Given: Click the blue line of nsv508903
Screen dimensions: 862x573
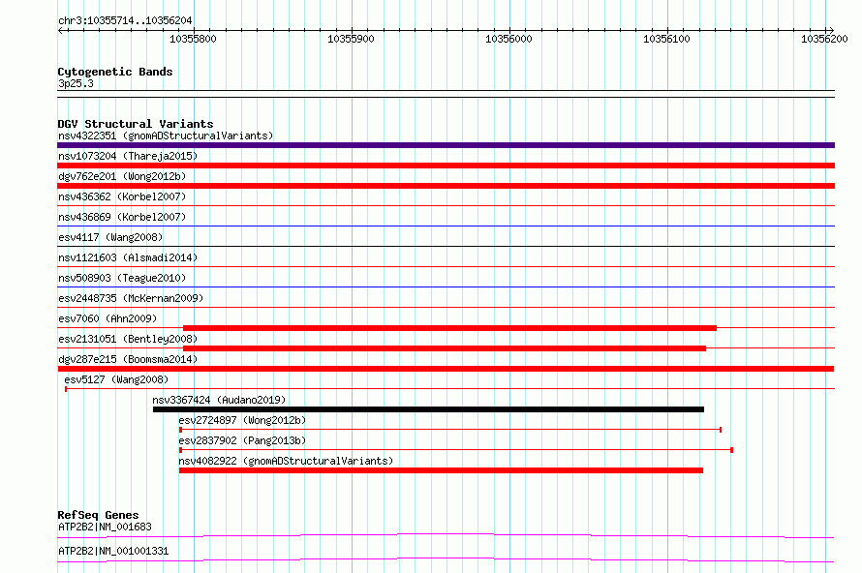Looking at the screenshot, I should pyautogui.click(x=446, y=286).
